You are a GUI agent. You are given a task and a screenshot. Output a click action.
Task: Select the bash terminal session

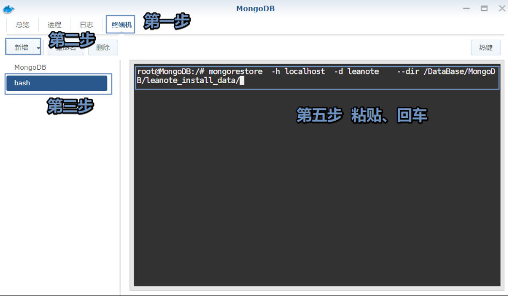(x=57, y=83)
